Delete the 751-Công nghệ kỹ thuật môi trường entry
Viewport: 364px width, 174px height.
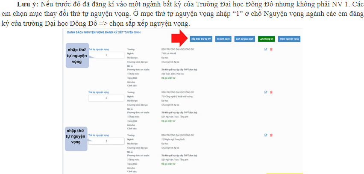click(271, 92)
